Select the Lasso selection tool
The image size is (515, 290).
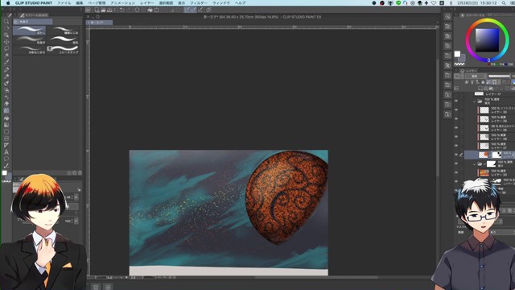pos(6,48)
